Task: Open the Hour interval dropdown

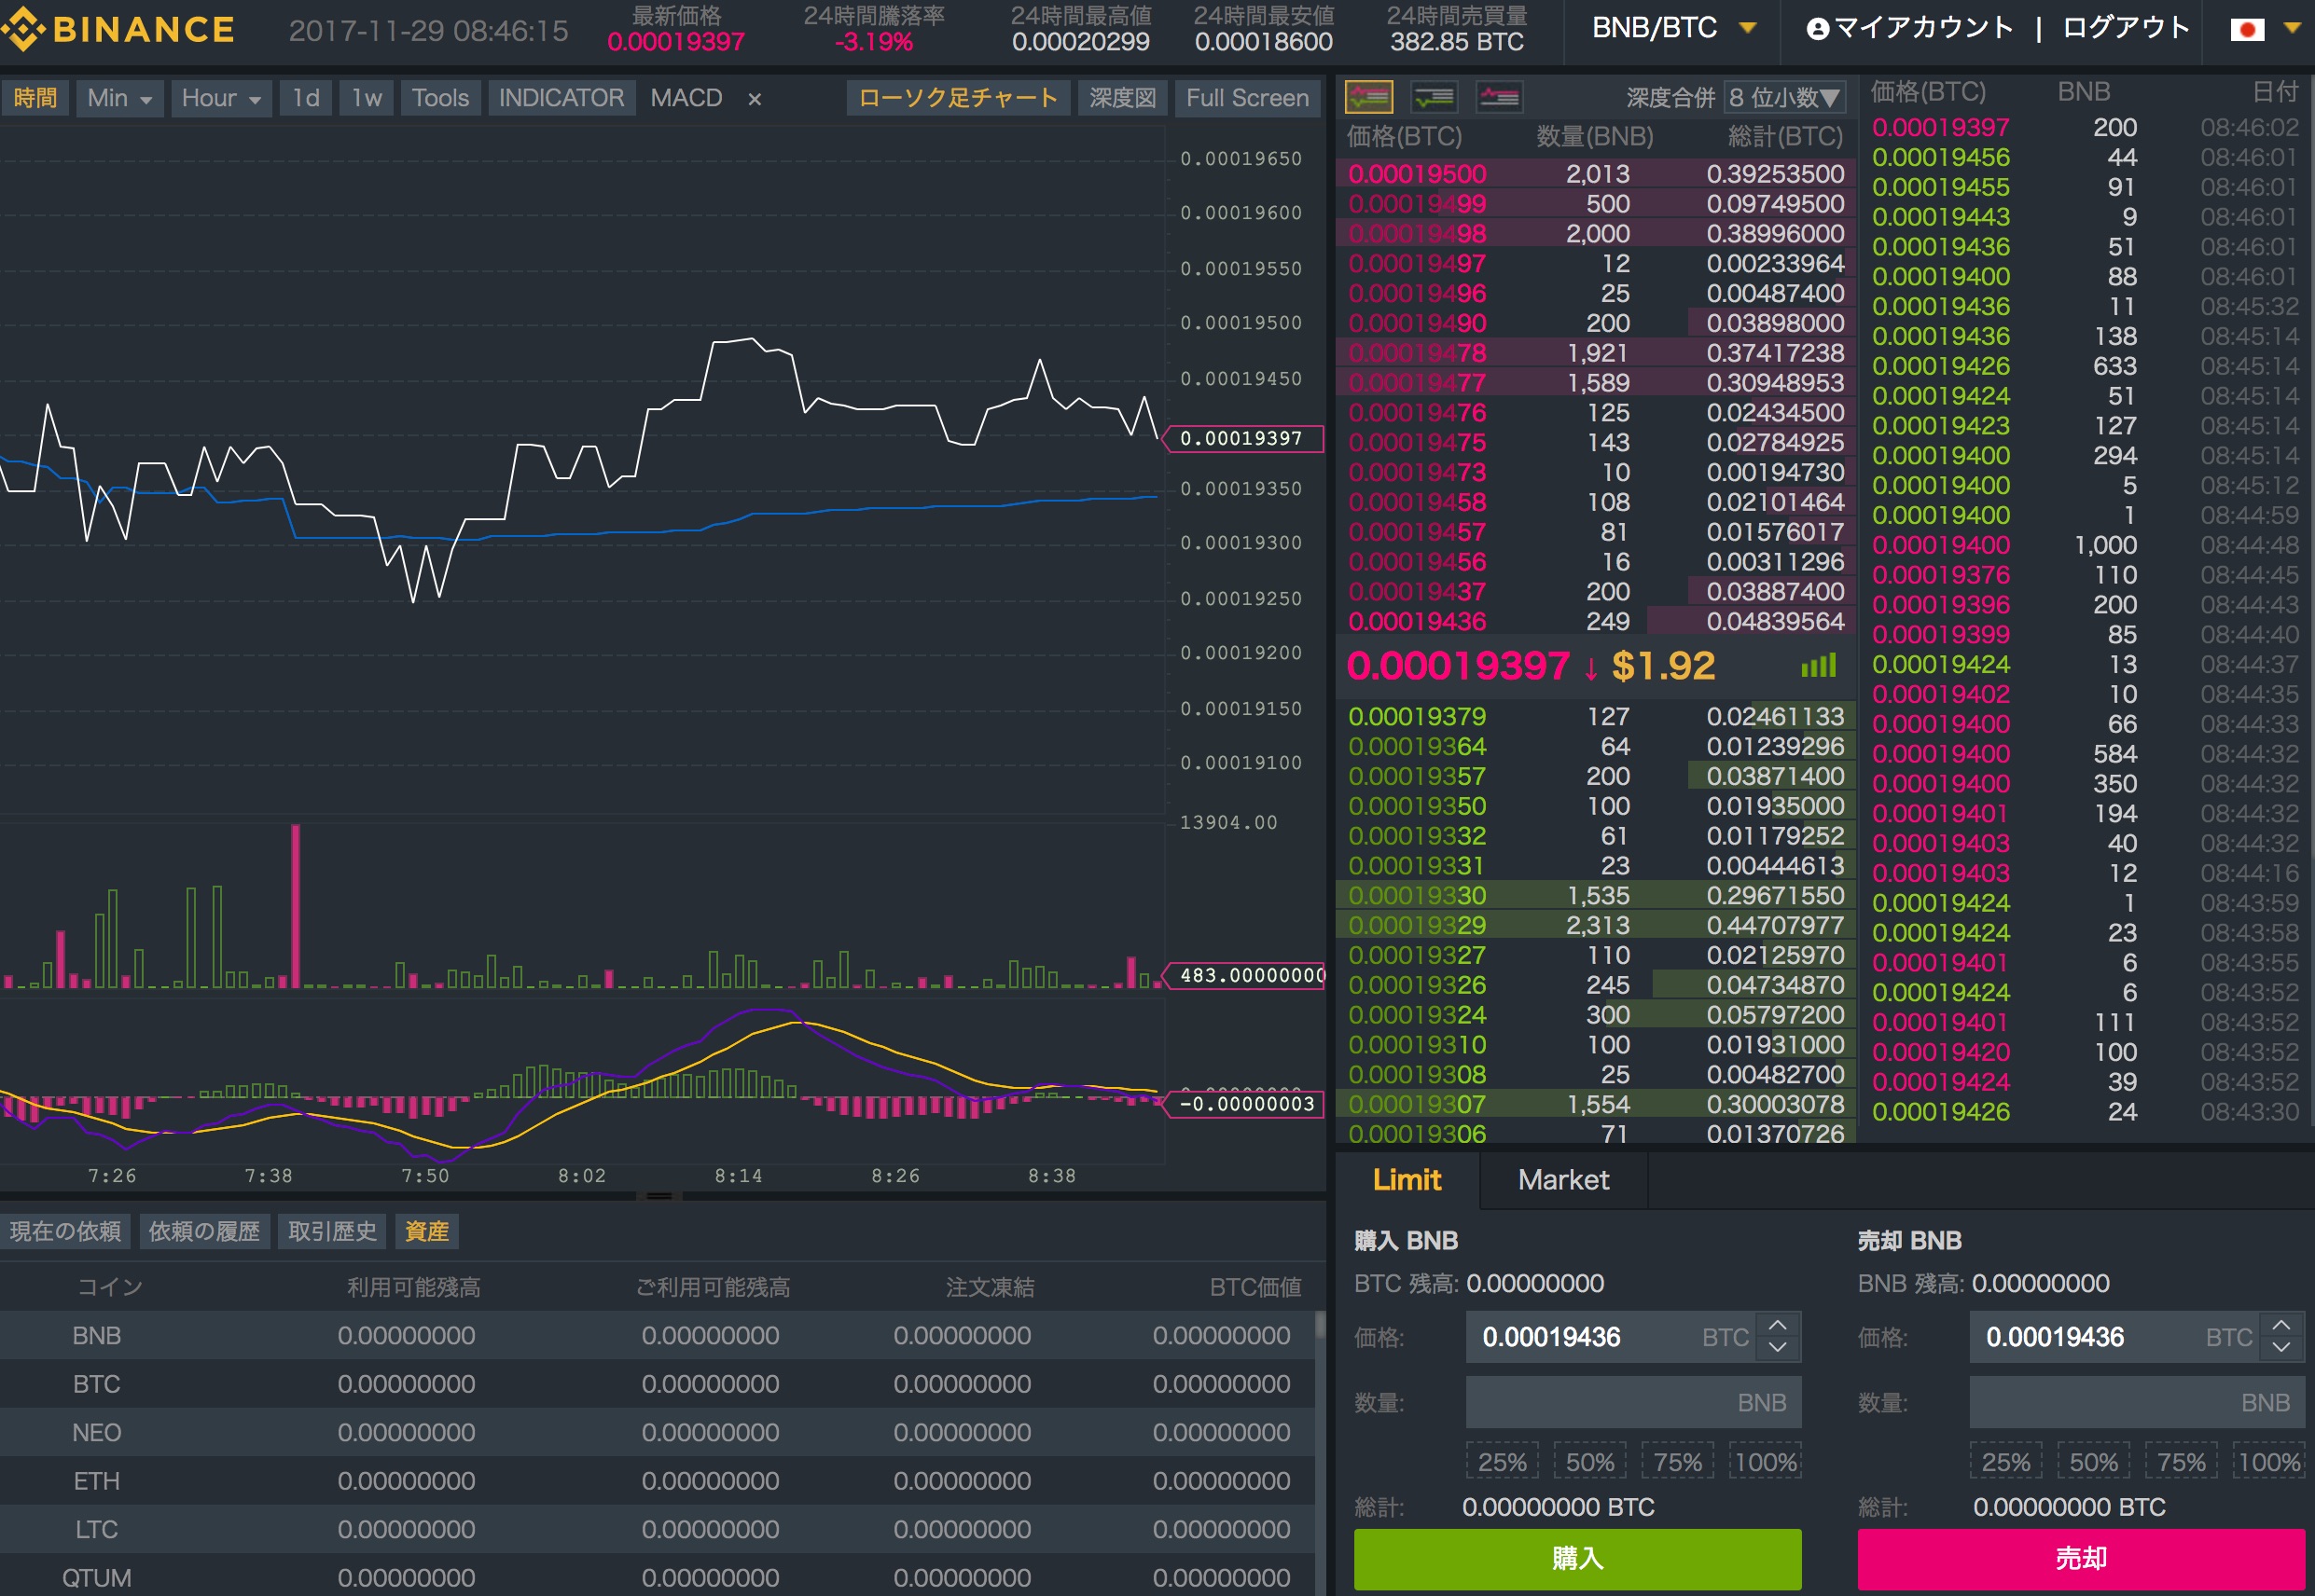Action: tap(221, 98)
